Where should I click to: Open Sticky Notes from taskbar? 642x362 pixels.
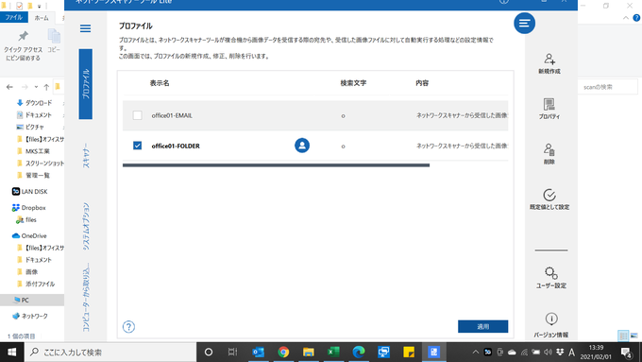[x=409, y=353]
